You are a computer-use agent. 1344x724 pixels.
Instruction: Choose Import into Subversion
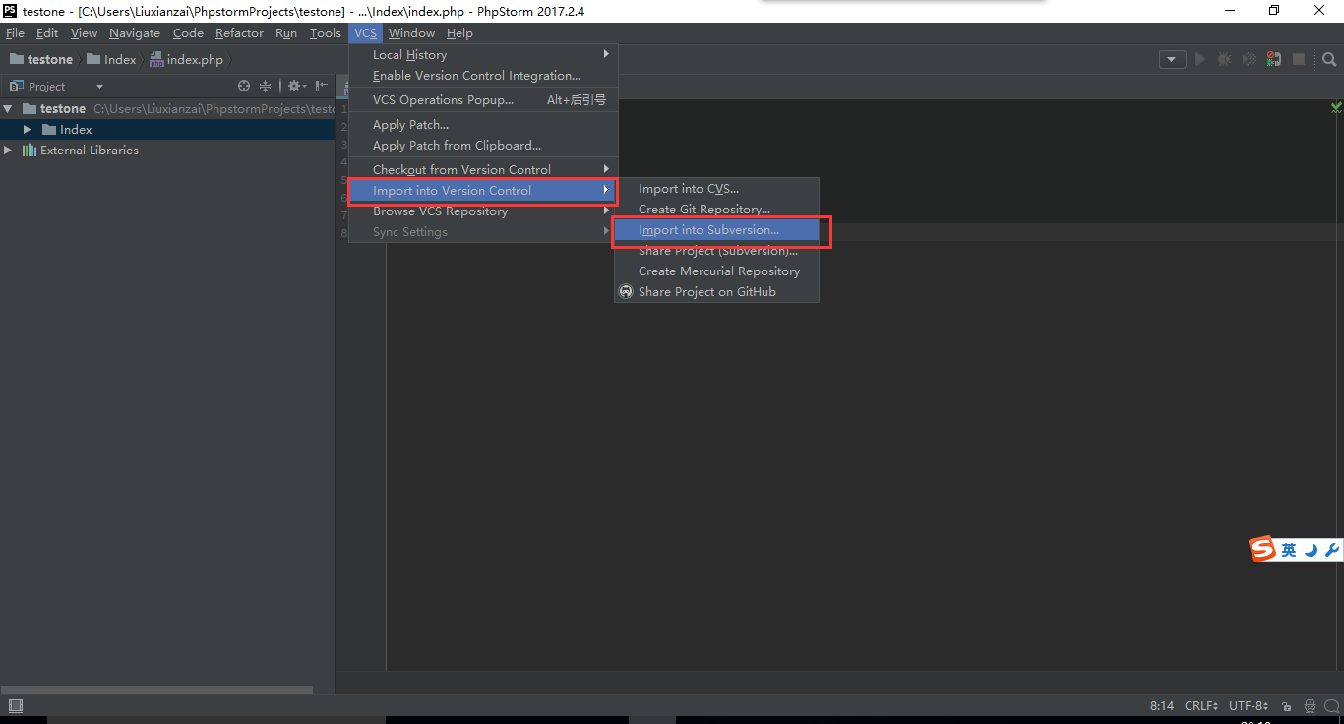[x=716, y=230]
